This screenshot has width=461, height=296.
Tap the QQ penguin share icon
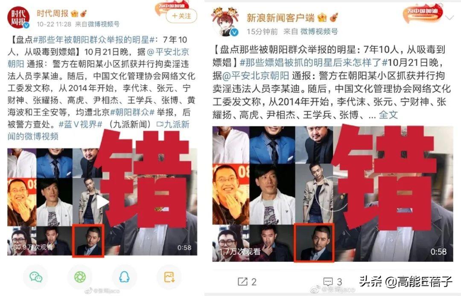click(x=124, y=277)
